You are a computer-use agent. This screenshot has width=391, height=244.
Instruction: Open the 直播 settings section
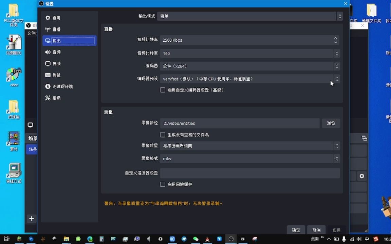[69, 29]
